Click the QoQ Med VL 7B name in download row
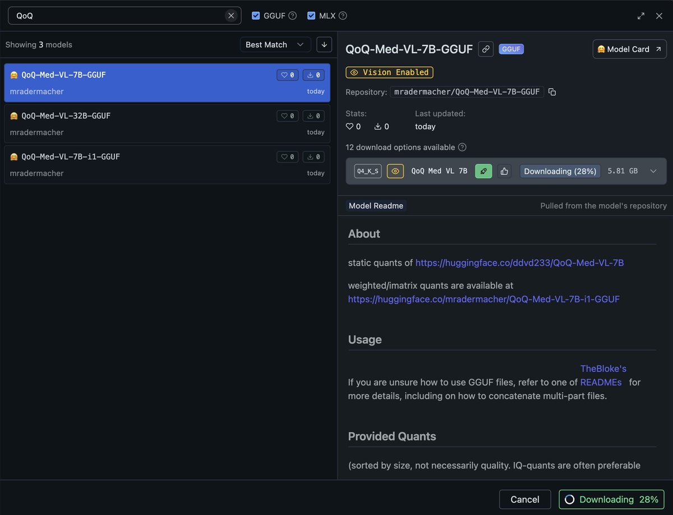Screen dimensions: 673x515 tap(439, 171)
